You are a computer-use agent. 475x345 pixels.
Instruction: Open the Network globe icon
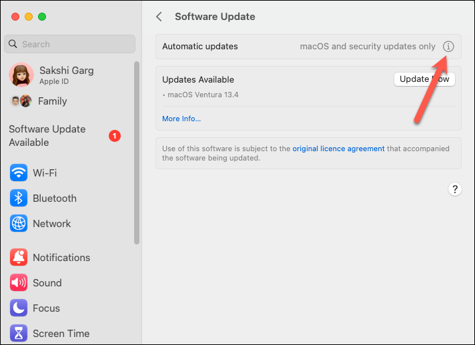19,223
